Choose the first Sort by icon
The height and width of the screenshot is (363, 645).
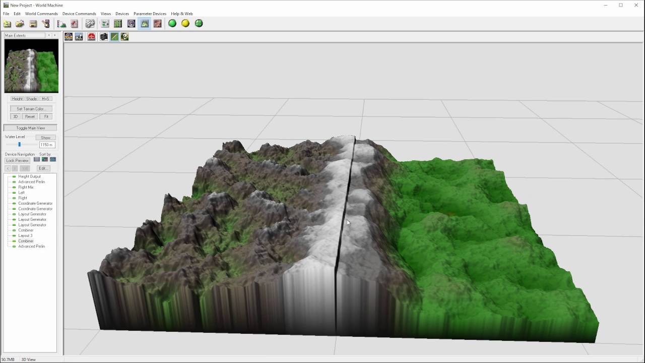point(37,160)
